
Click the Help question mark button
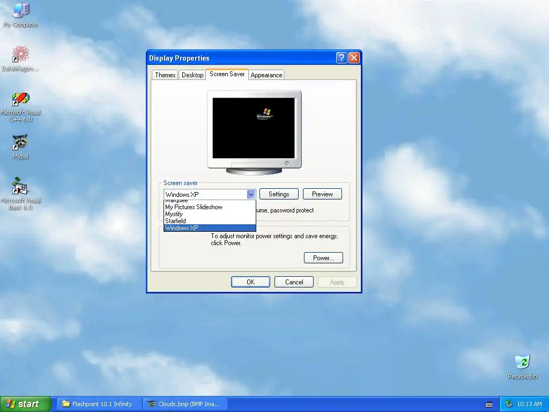pos(342,58)
